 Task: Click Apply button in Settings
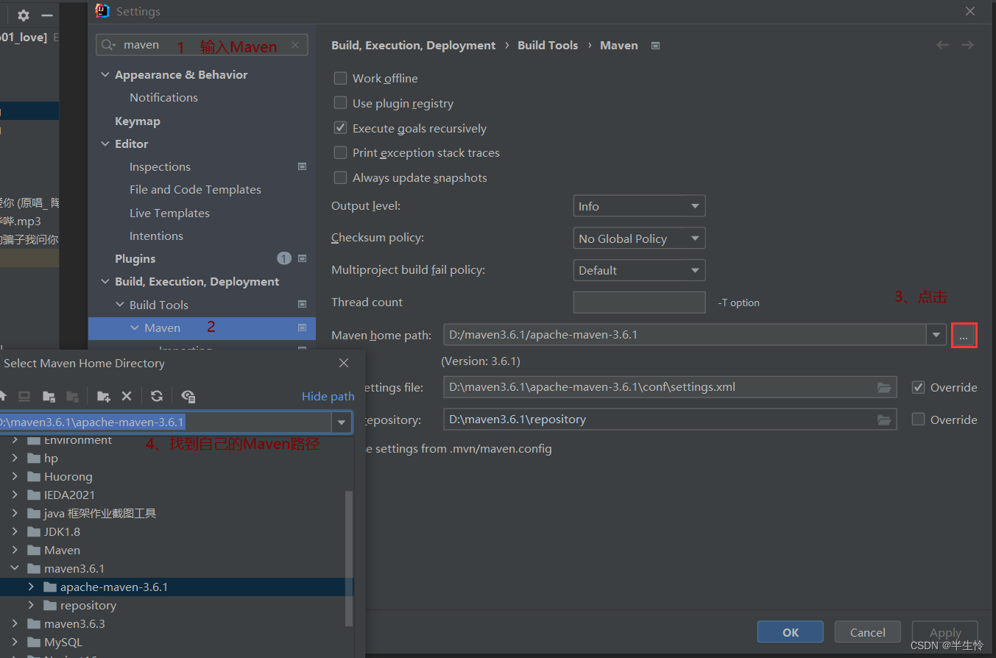[x=945, y=632]
